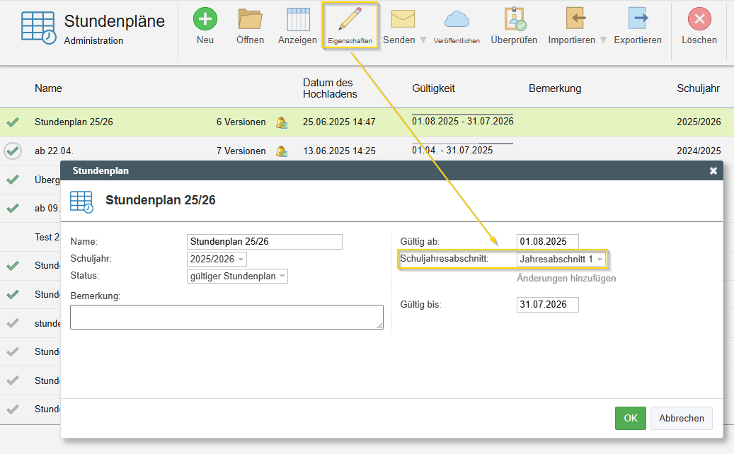Click the Bemerkung text area
The height and width of the screenshot is (454, 734).
tap(226, 317)
